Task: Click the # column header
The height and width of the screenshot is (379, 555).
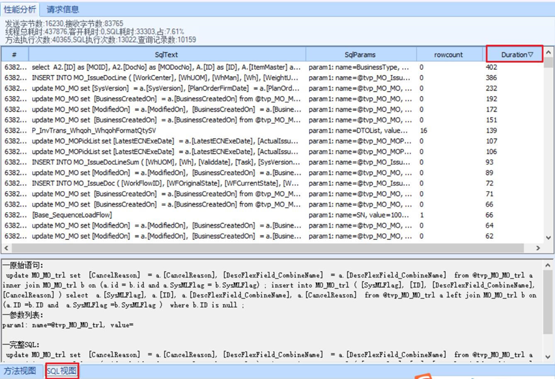Action: [x=14, y=55]
